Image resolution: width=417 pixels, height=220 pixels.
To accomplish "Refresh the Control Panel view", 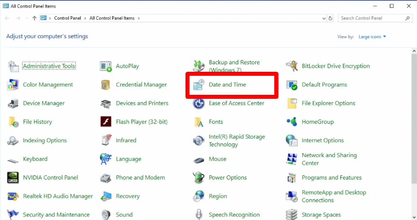I will [x=330, y=18].
